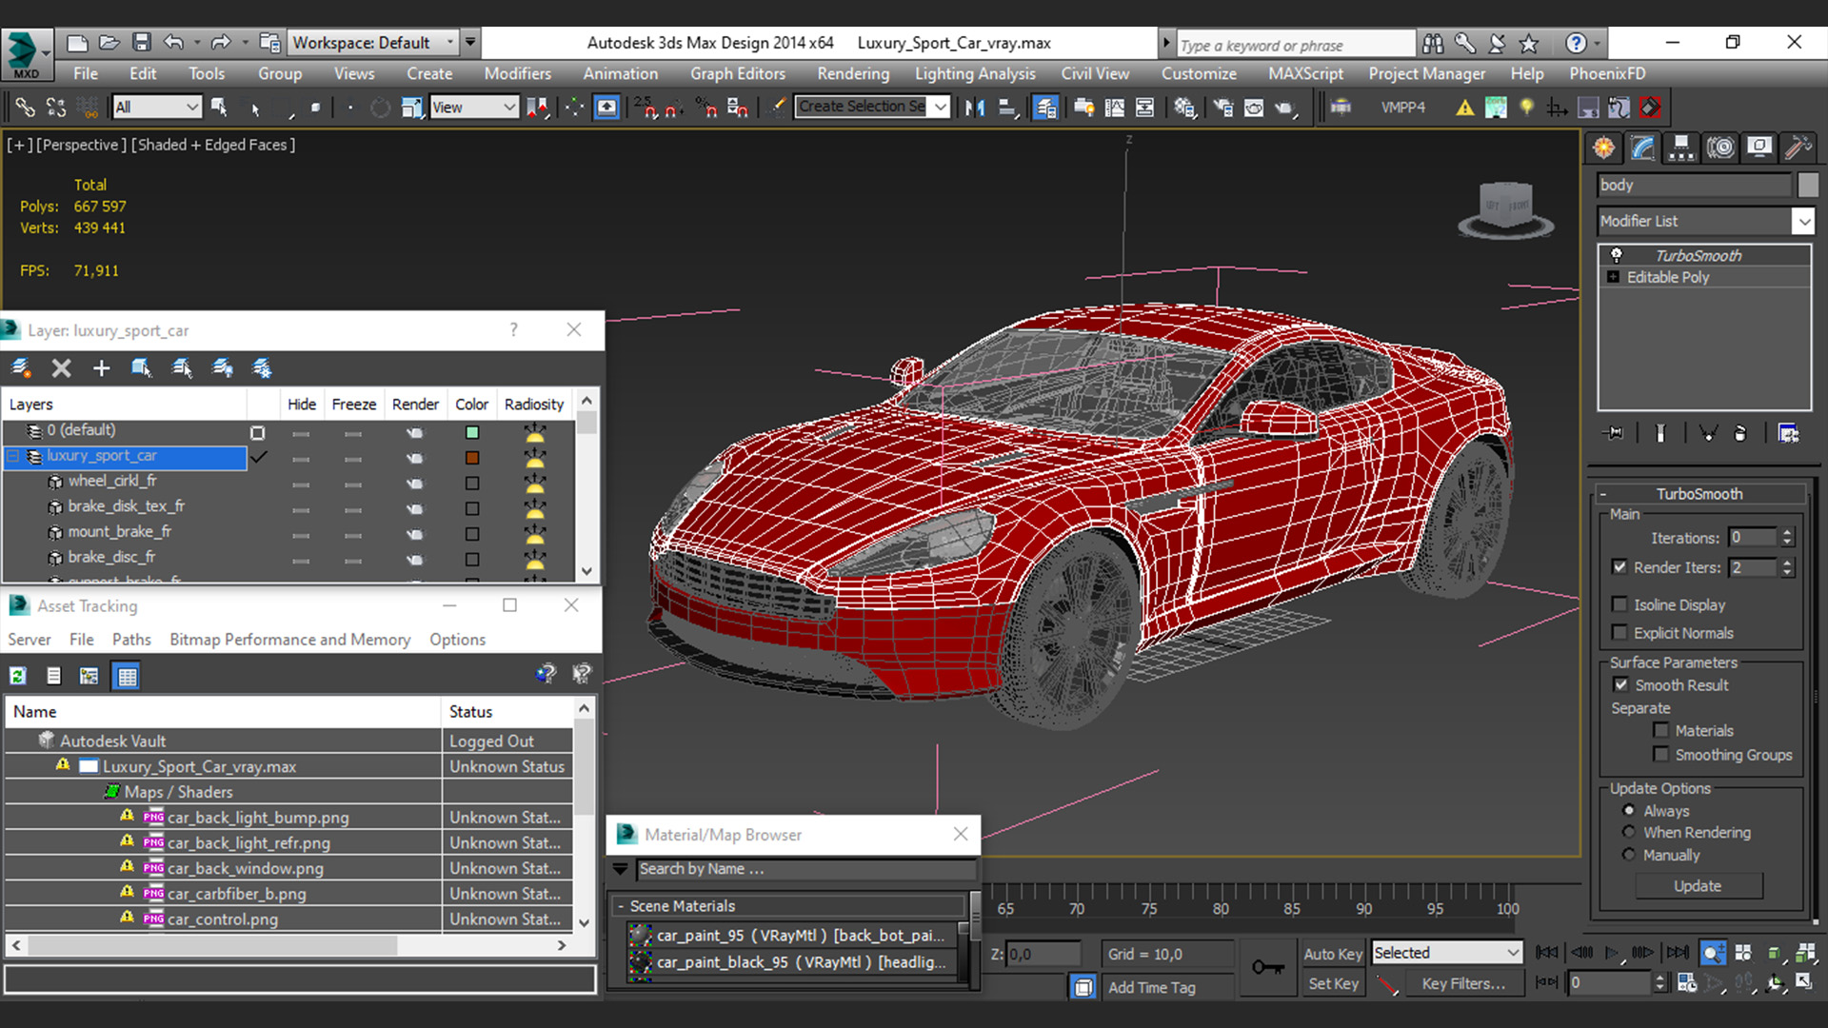This screenshot has width=1828, height=1028.
Task: Toggle Smooth Result checkbox
Action: 1620,684
